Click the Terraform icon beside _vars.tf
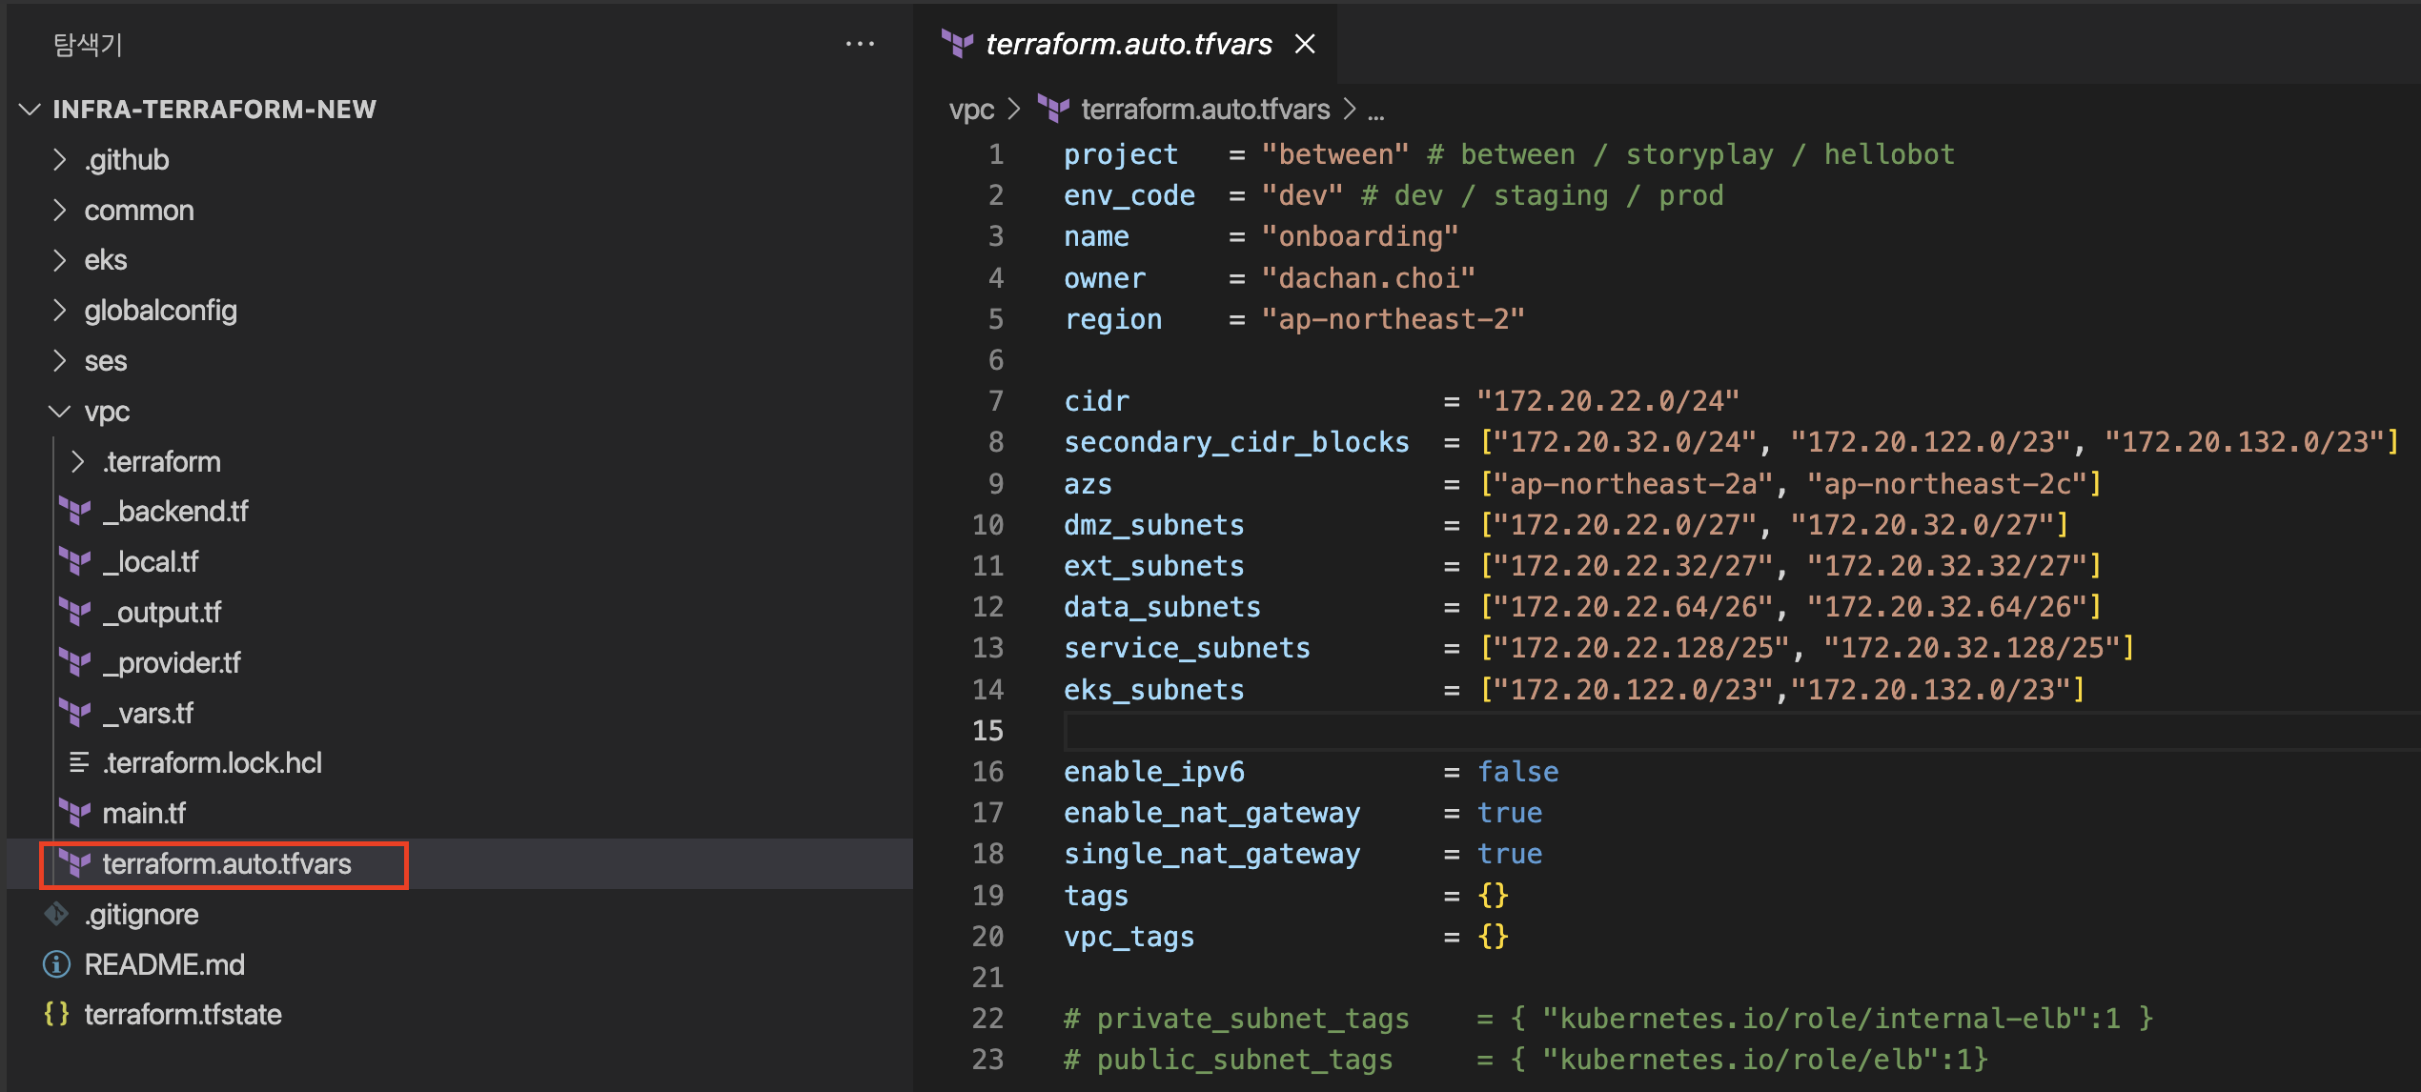The image size is (2421, 1092). click(75, 714)
